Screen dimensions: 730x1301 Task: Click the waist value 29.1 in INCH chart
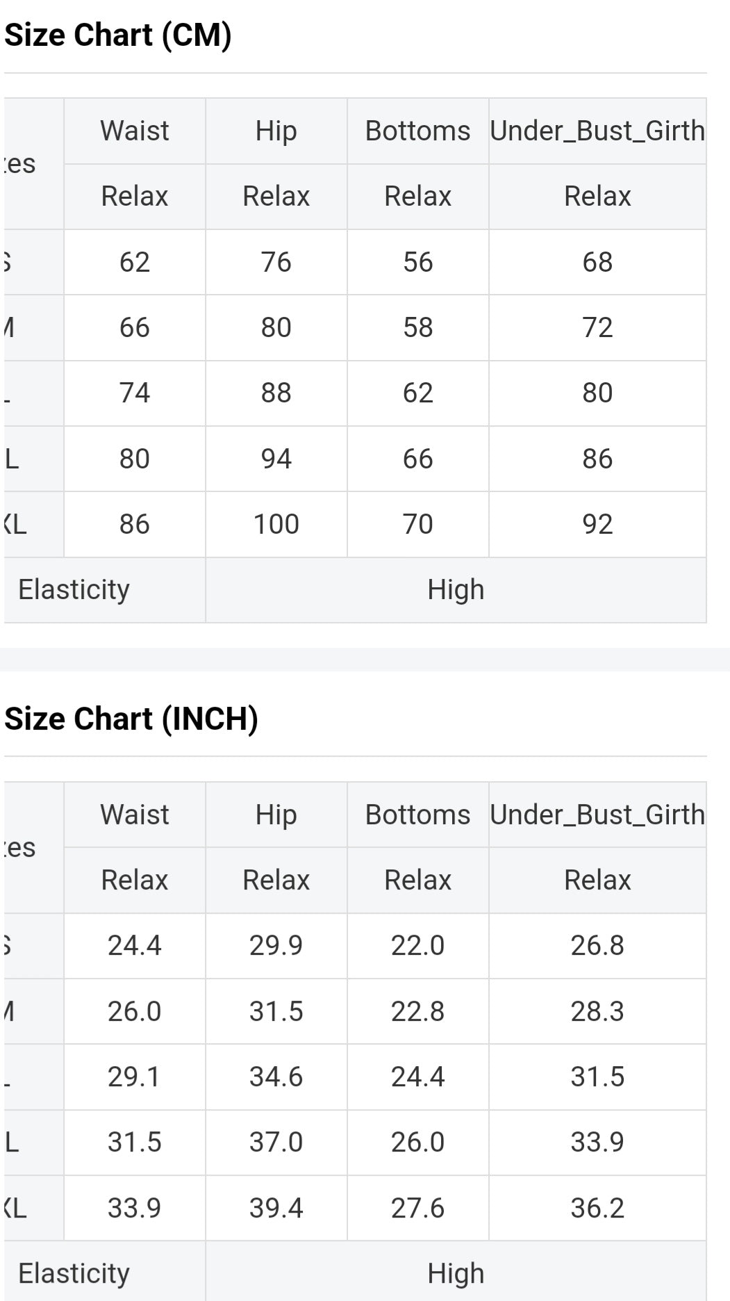[x=135, y=1077]
